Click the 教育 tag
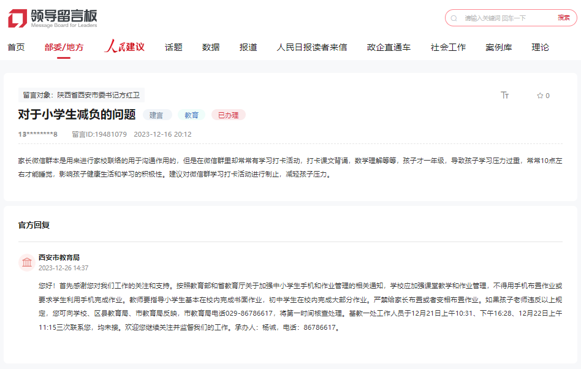The image size is (581, 369). tap(191, 114)
